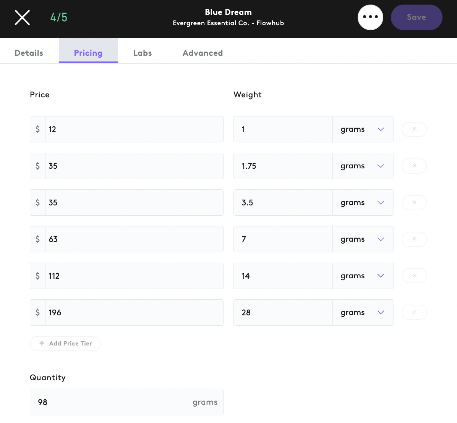Remove the 28 grams price tier
Screen dimensions: 457x423
tap(414, 312)
